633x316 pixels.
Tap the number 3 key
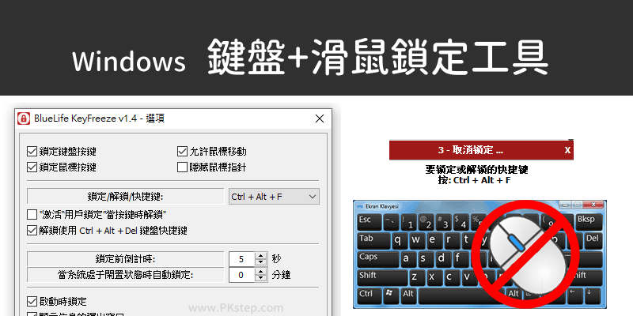coord(444,222)
